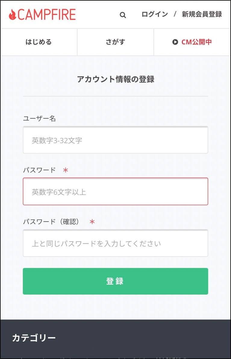Screen dimensions: 231x359
Task: Click the パスワード label text
Action: pos(39,170)
